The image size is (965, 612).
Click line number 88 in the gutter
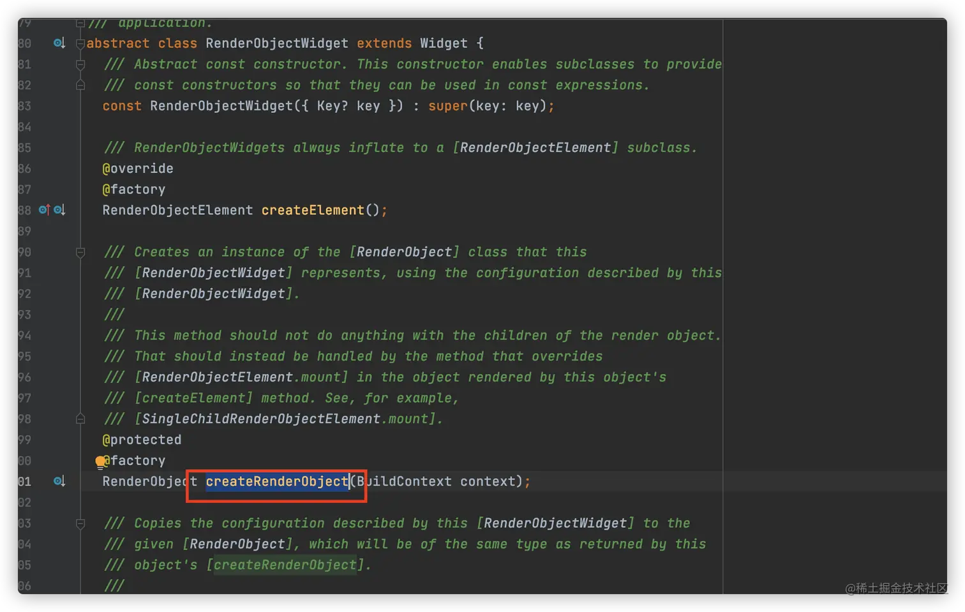pyautogui.click(x=25, y=210)
